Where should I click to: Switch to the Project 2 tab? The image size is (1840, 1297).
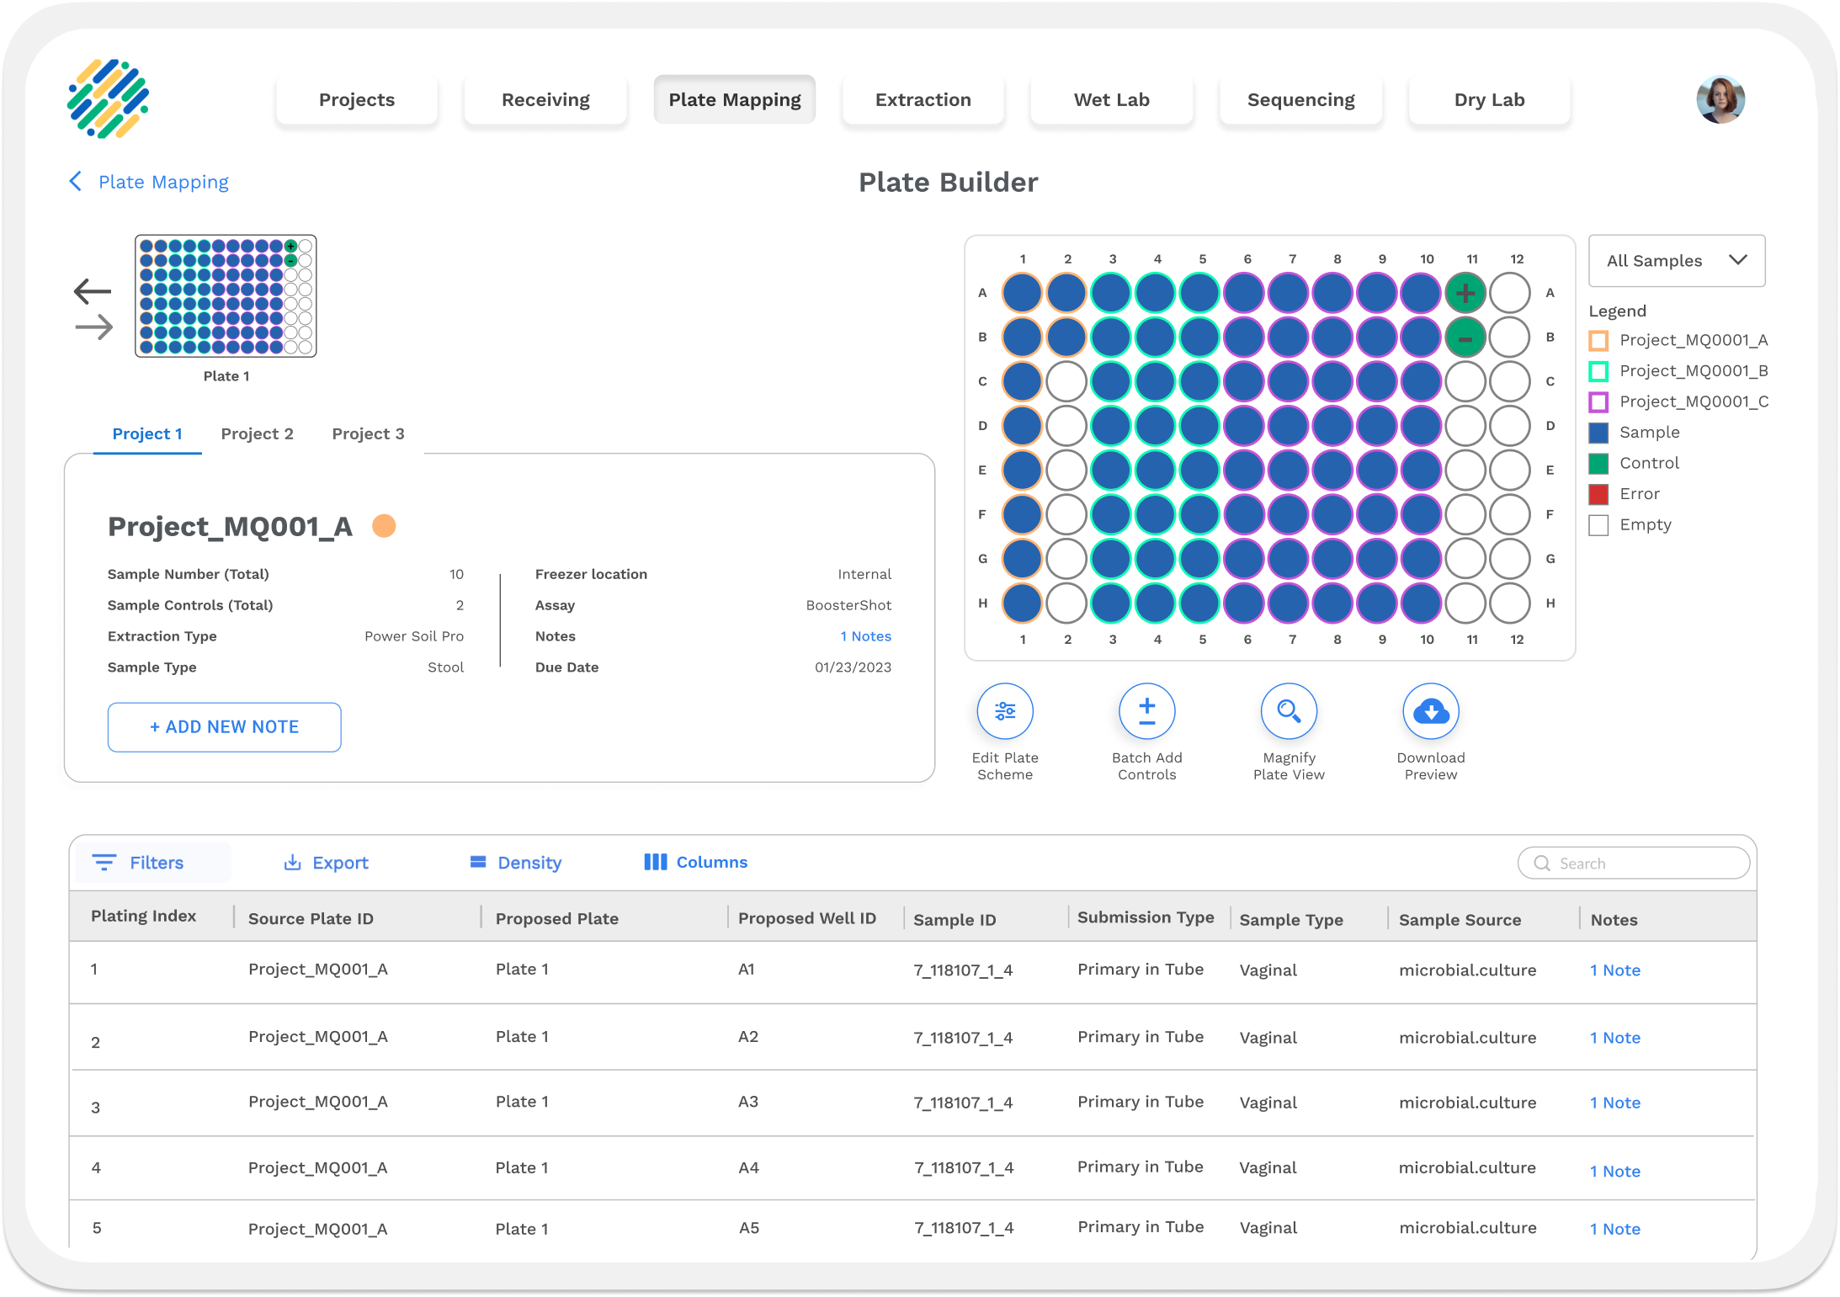[257, 434]
